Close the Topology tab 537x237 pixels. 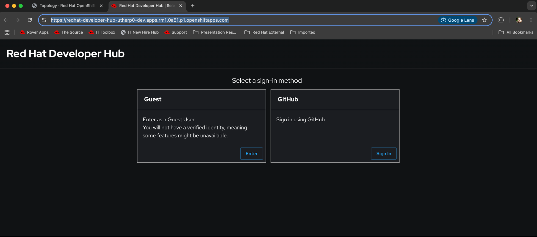pyautogui.click(x=101, y=6)
